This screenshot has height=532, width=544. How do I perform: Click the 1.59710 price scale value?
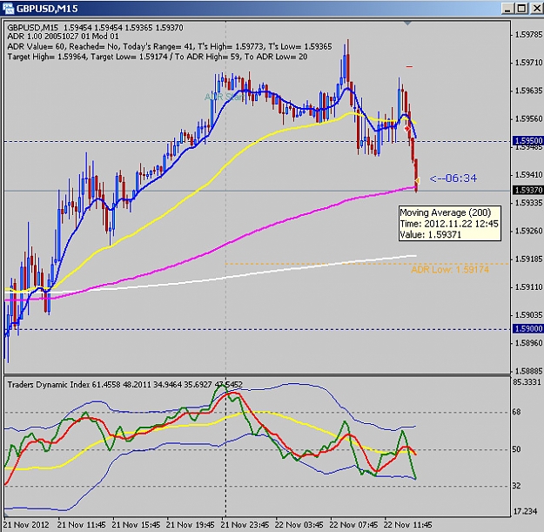pyautogui.click(x=528, y=63)
